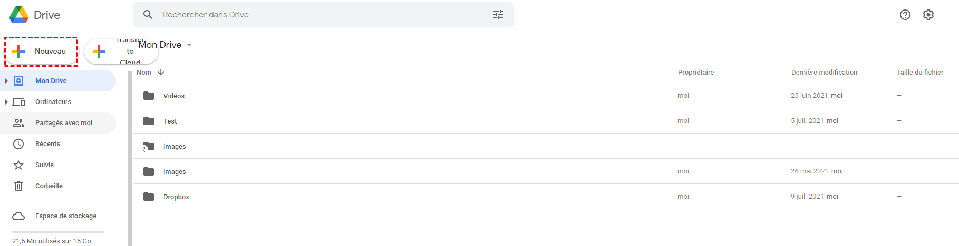Viewport: 959px width, 246px height.
Task: Expand the Mon Drive tree arrow
Action: coord(6,81)
